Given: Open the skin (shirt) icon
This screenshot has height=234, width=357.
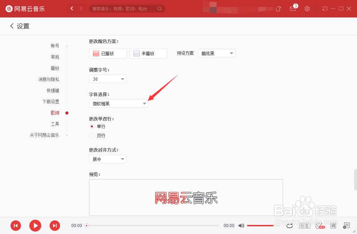Looking at the screenshot, I should coord(278,9).
